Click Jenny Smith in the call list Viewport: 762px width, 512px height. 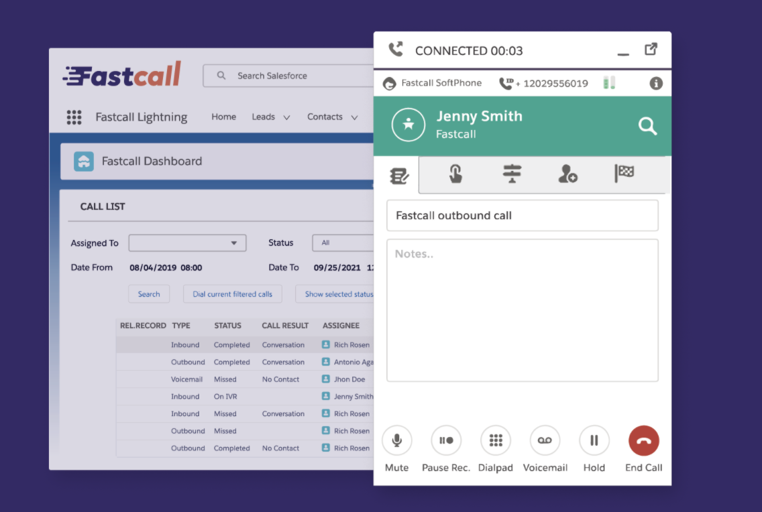click(353, 397)
